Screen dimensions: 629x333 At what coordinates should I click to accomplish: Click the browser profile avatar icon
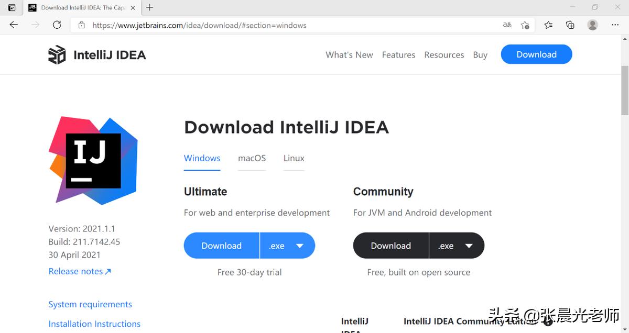pos(592,25)
